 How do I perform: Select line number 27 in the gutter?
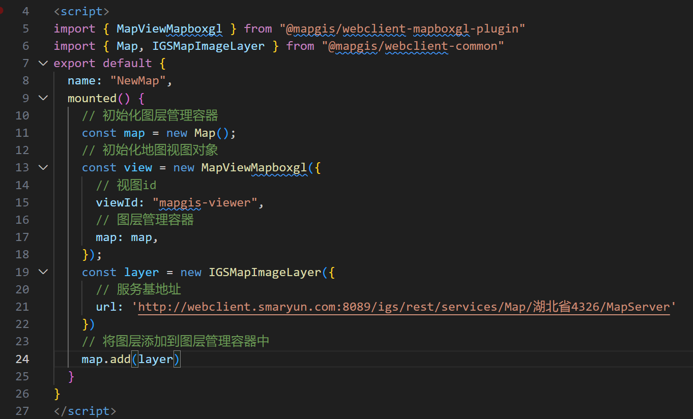click(x=22, y=411)
